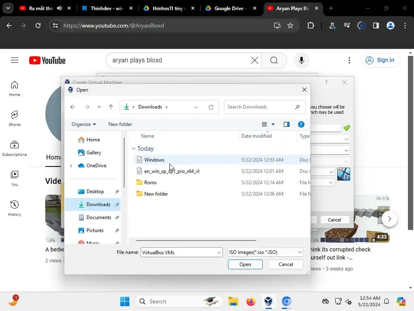The image size is (414, 311).
Task: Sign in to YouTube
Action: click(380, 60)
